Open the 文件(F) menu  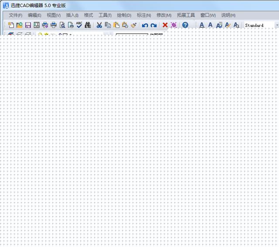(x=16, y=15)
